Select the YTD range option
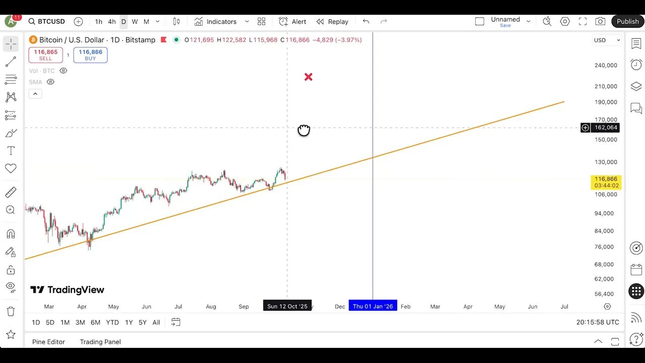Screen dimensions: 645x363 [x=112, y=322]
